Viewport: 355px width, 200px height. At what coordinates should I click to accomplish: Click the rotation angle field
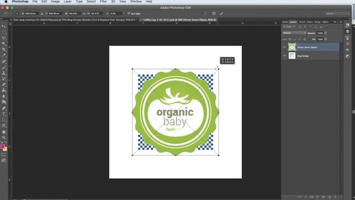tap(116, 13)
